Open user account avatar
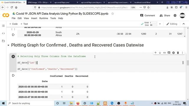Image resolution: width=189 pixels, height=106 pixels. tap(183, 16)
